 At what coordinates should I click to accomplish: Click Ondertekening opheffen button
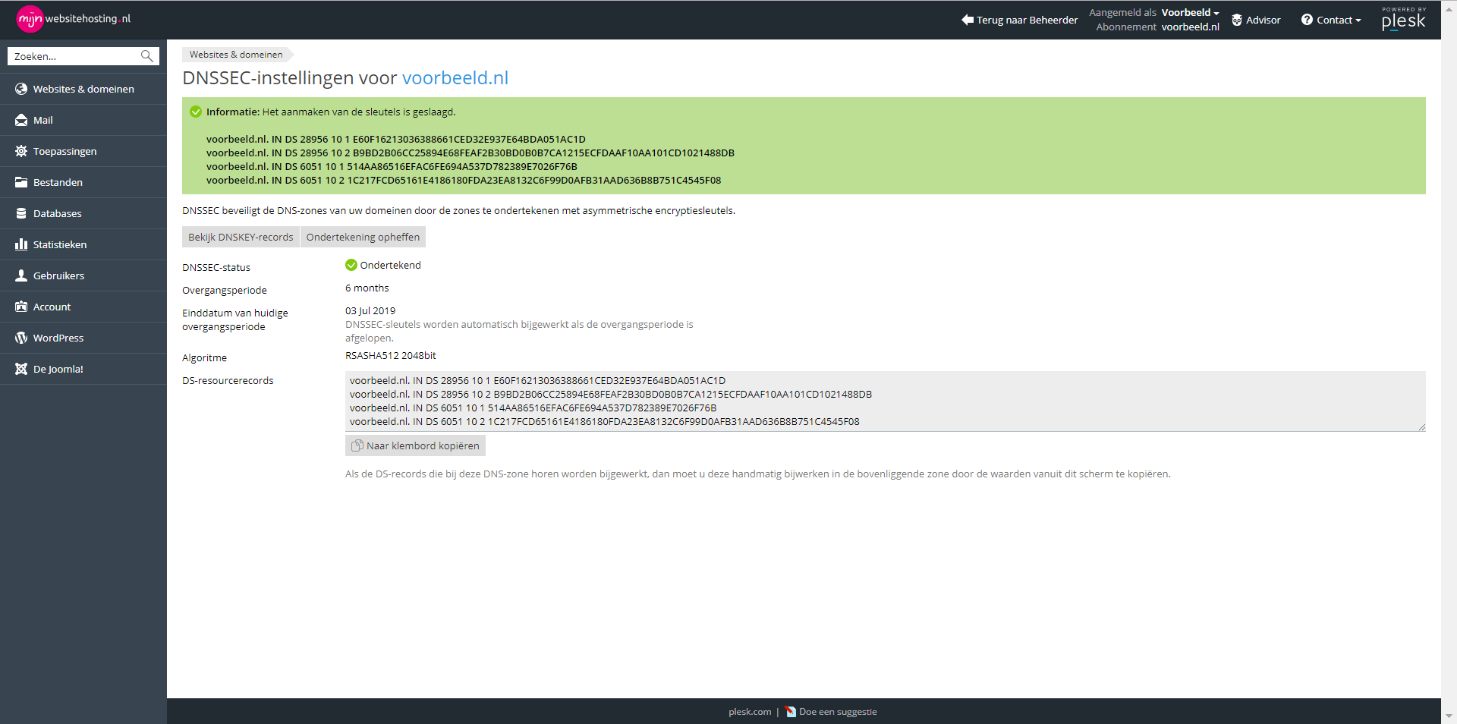(x=363, y=237)
